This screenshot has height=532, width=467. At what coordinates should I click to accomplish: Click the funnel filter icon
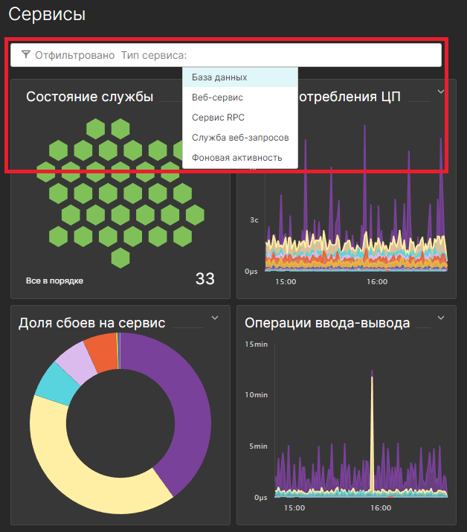(x=26, y=55)
